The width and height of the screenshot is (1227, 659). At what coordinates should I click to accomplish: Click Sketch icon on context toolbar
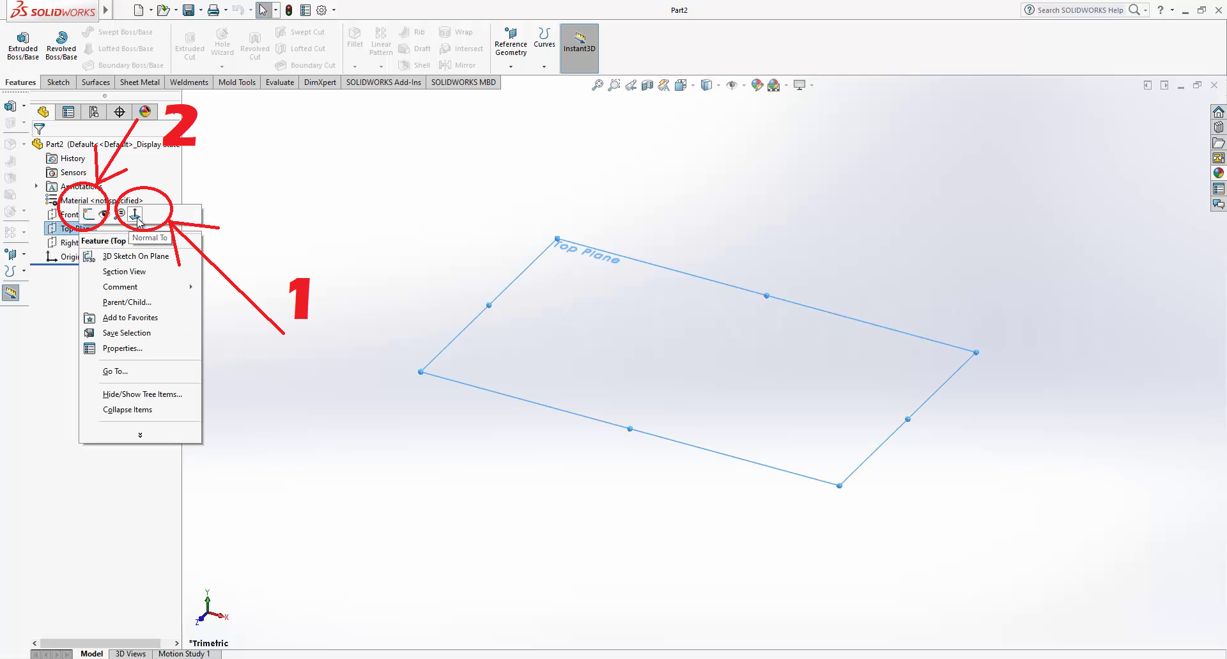pos(89,214)
